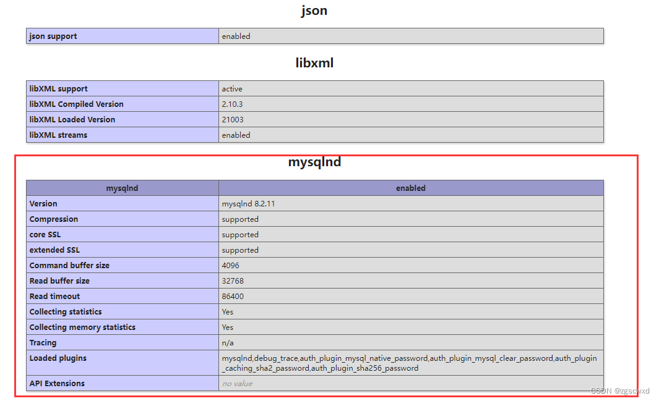Click 'supported' value in core SSL row
The height and width of the screenshot is (401, 659).
[240, 235]
